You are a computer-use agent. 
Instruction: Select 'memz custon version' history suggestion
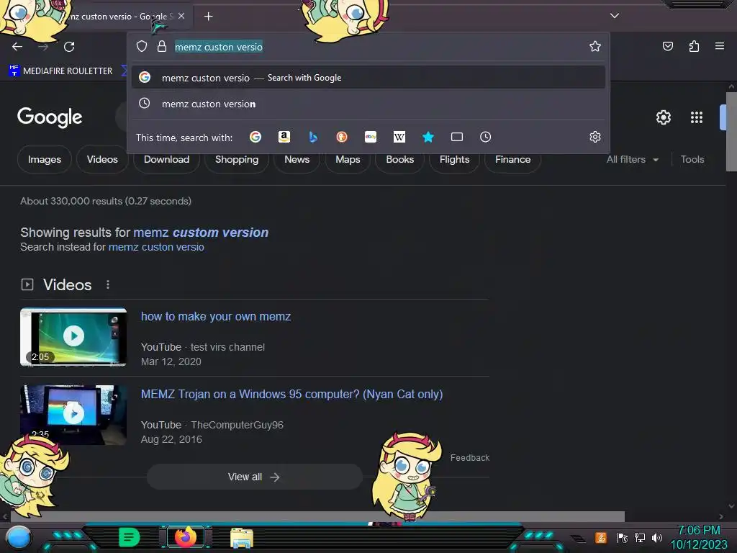point(368,104)
